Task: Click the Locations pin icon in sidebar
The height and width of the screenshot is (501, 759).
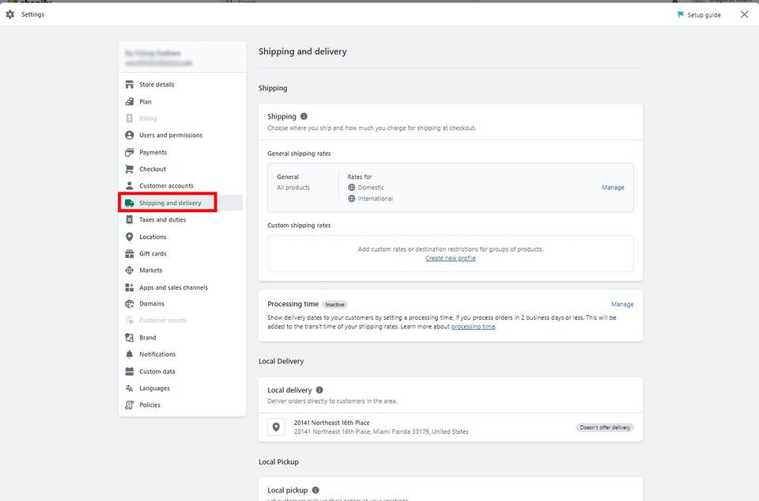Action: [129, 237]
